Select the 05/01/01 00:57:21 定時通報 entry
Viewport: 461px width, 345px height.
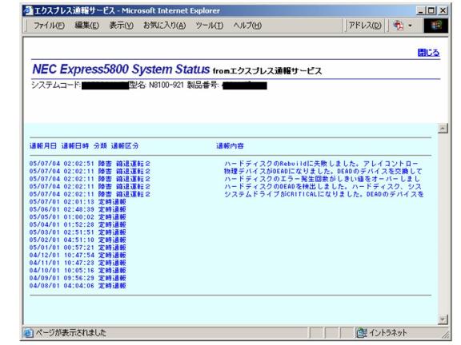tap(78, 248)
